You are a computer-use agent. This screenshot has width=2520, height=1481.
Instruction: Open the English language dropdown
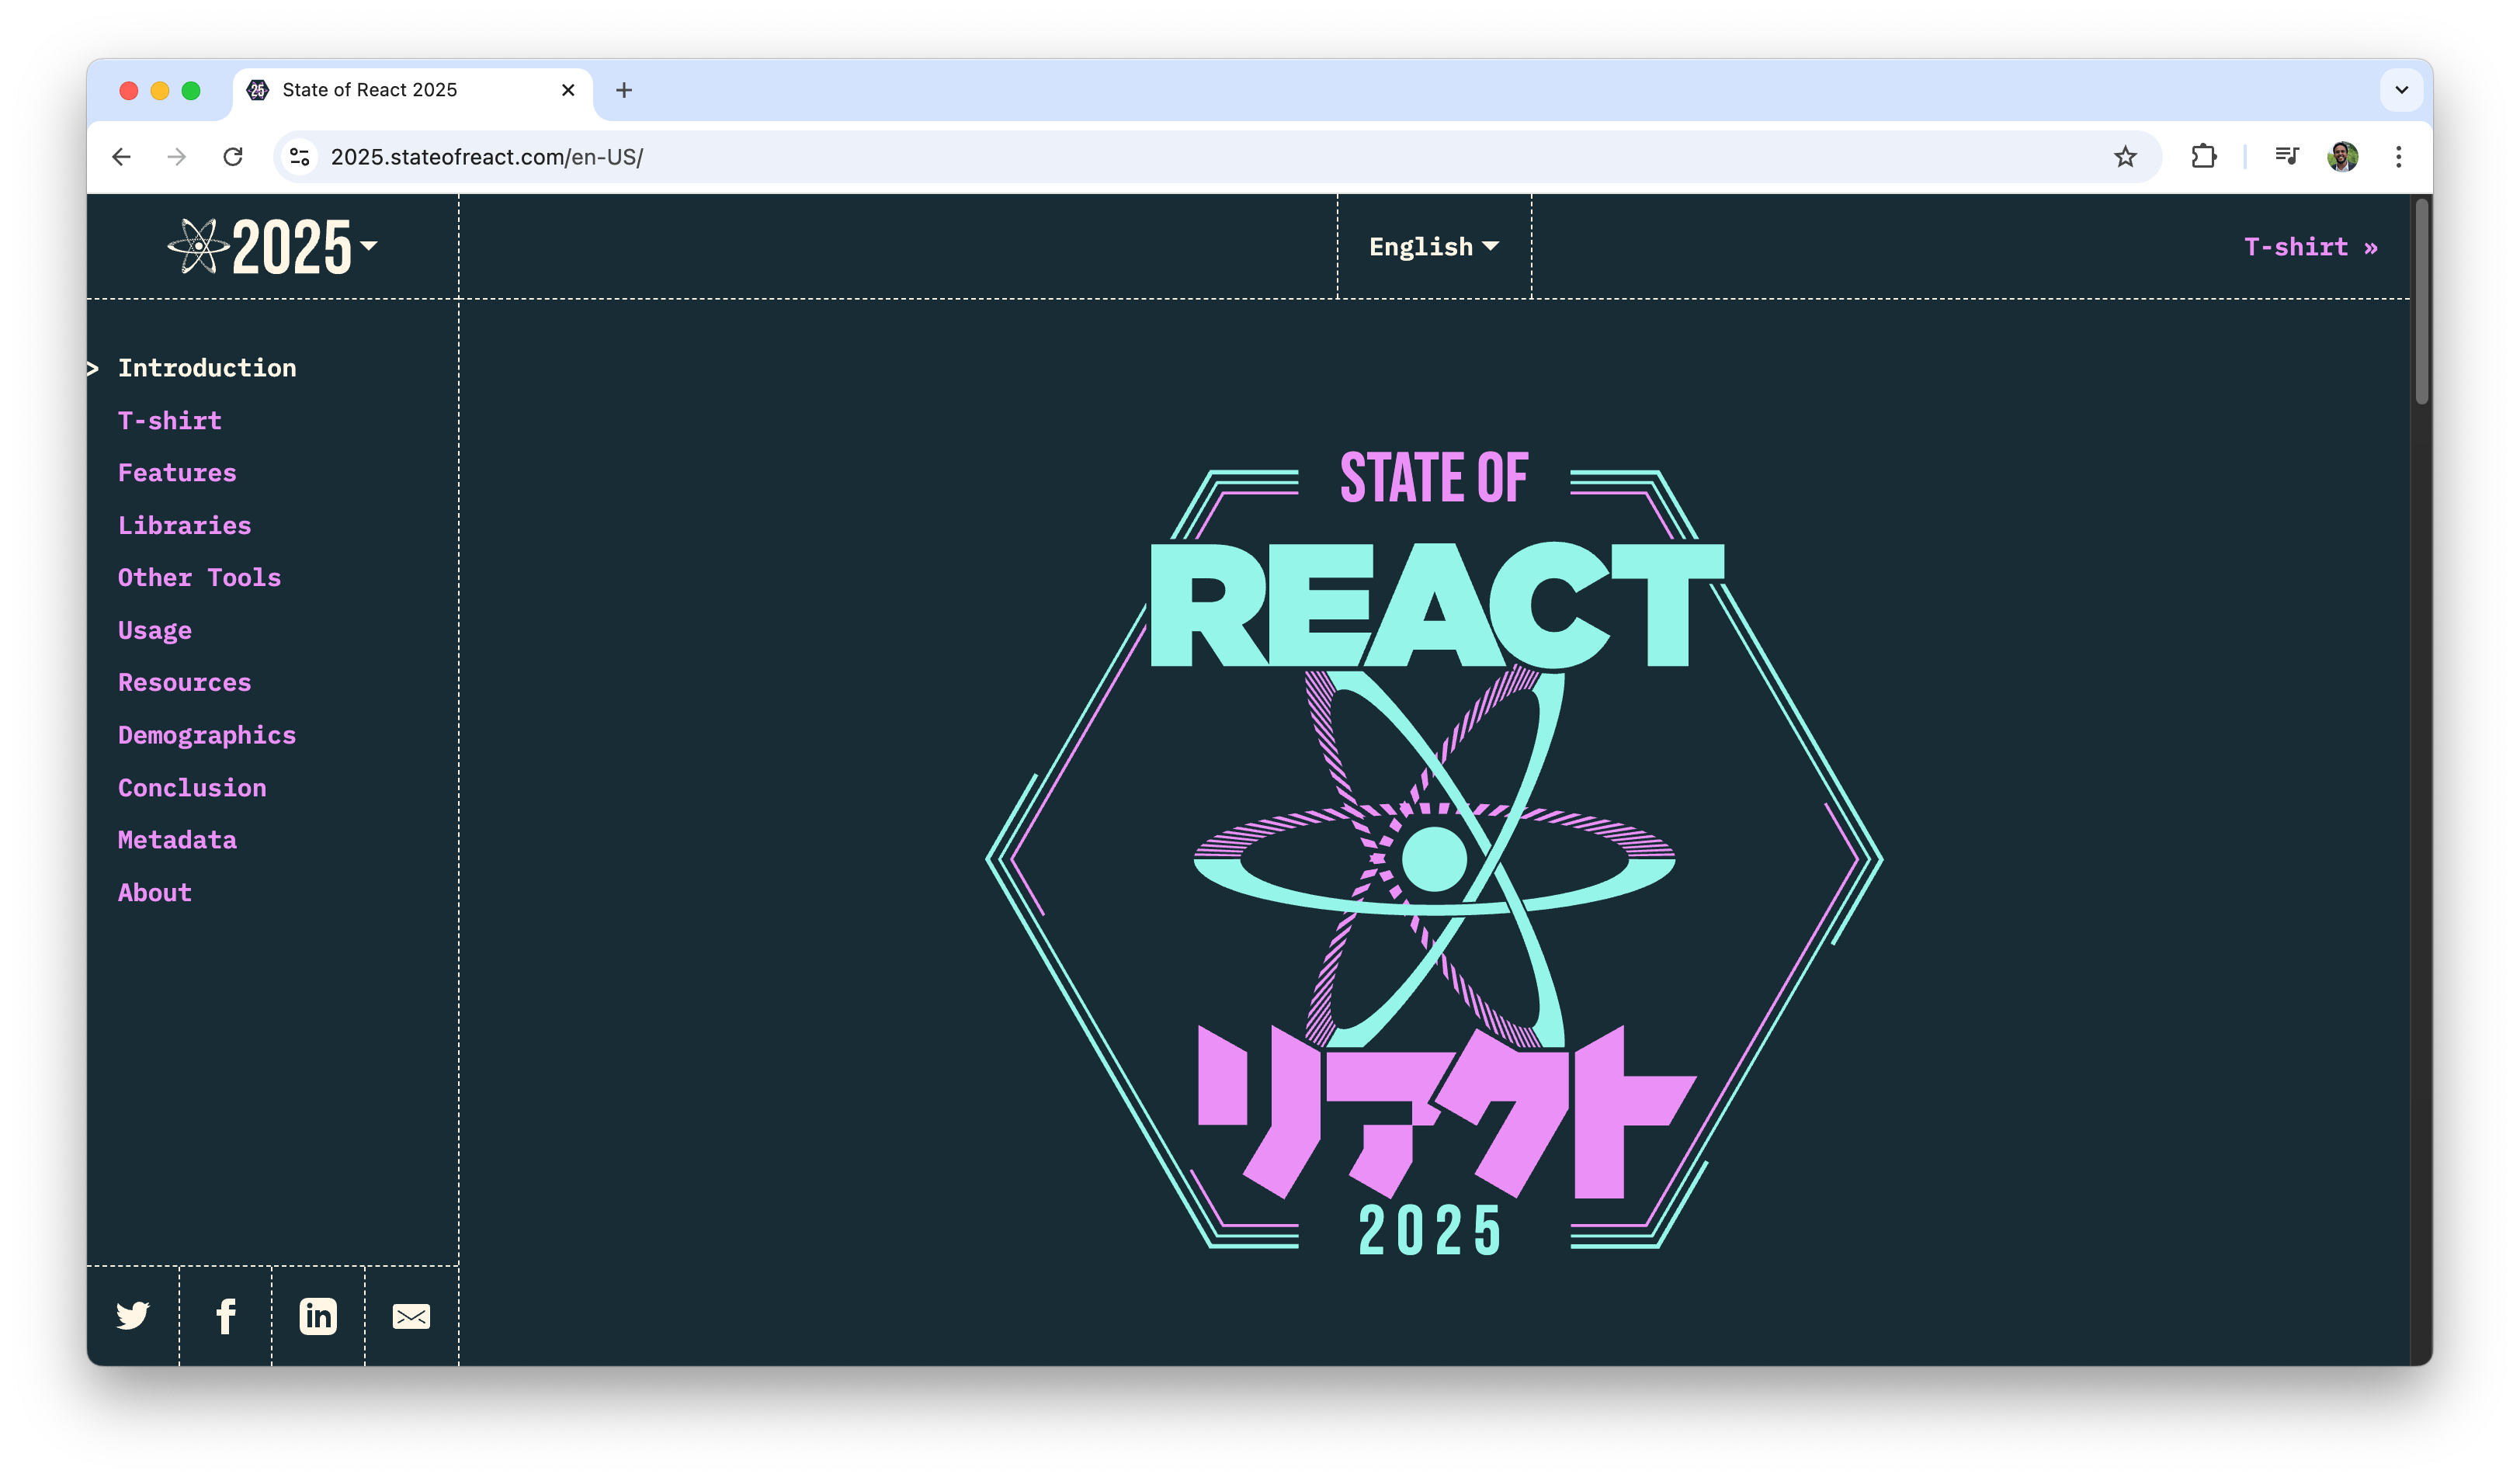1432,246
